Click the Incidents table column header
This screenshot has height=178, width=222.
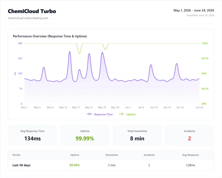click(149, 155)
